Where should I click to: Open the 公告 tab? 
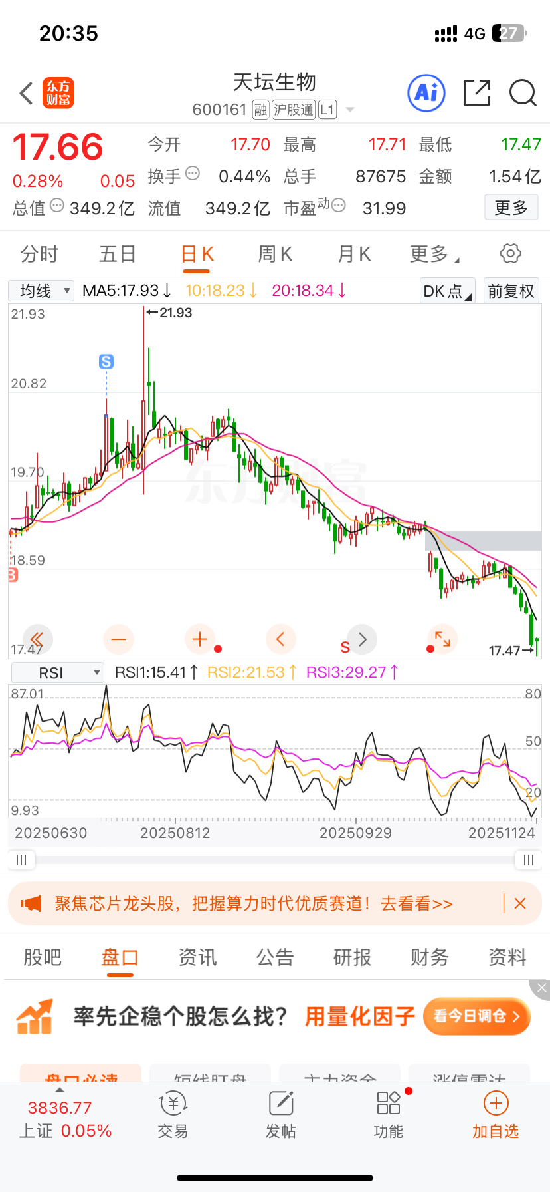[x=275, y=957]
